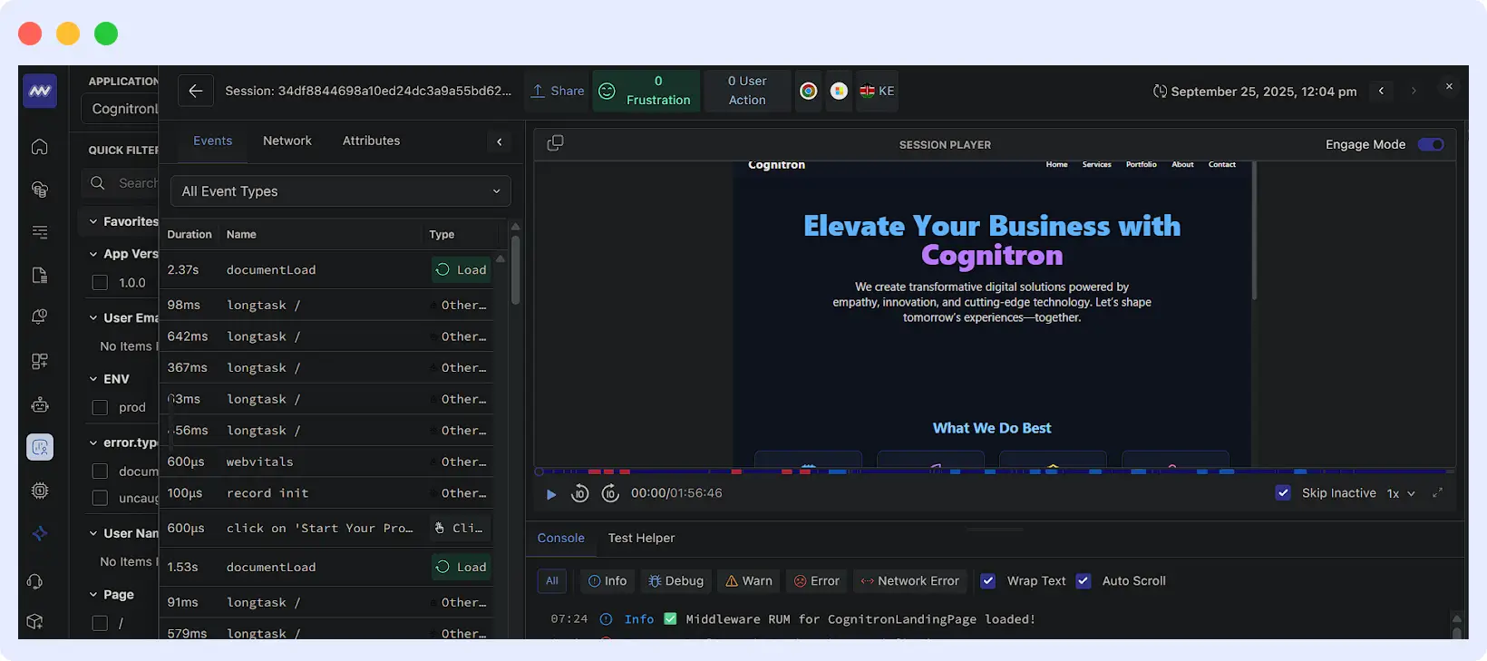Viewport: 1487px width, 661px height.
Task: Click the Share upload icon
Action: pos(538,91)
